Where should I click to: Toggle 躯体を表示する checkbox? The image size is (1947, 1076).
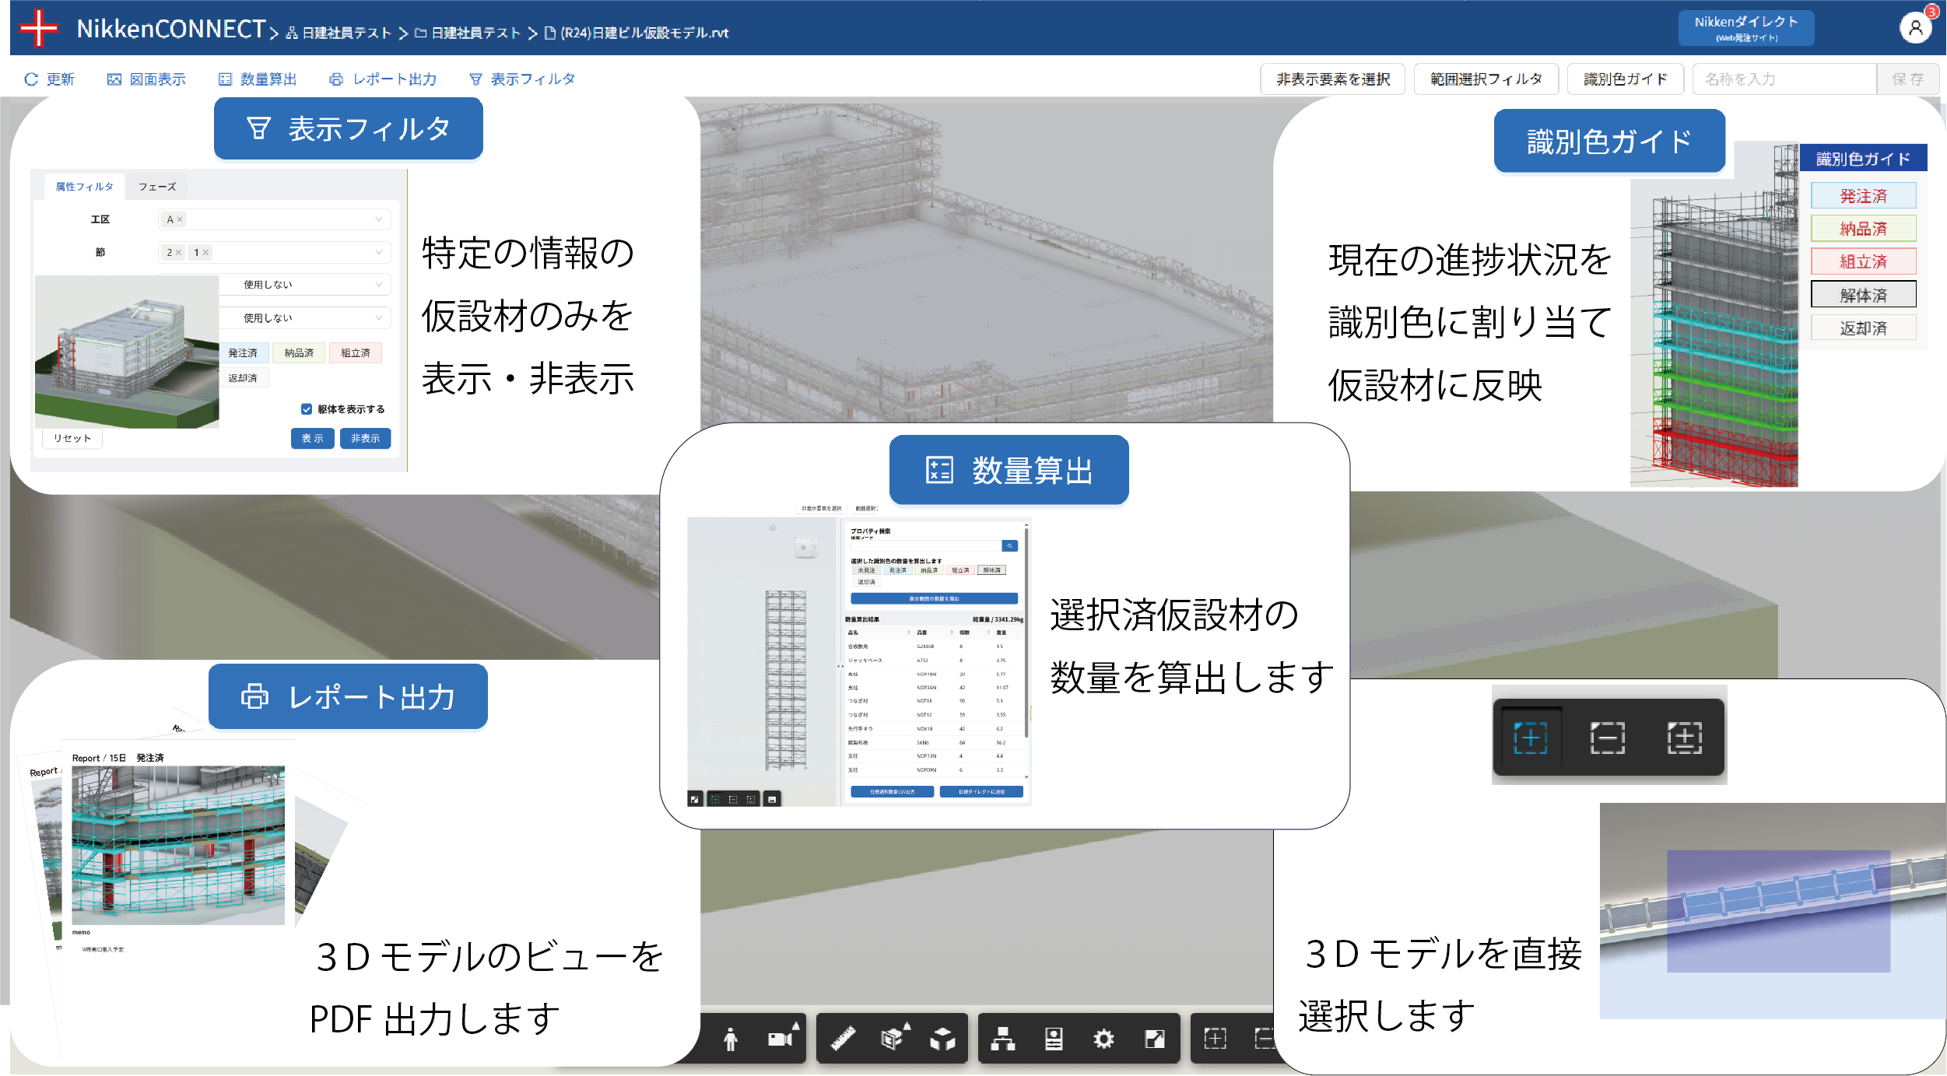coord(307,409)
